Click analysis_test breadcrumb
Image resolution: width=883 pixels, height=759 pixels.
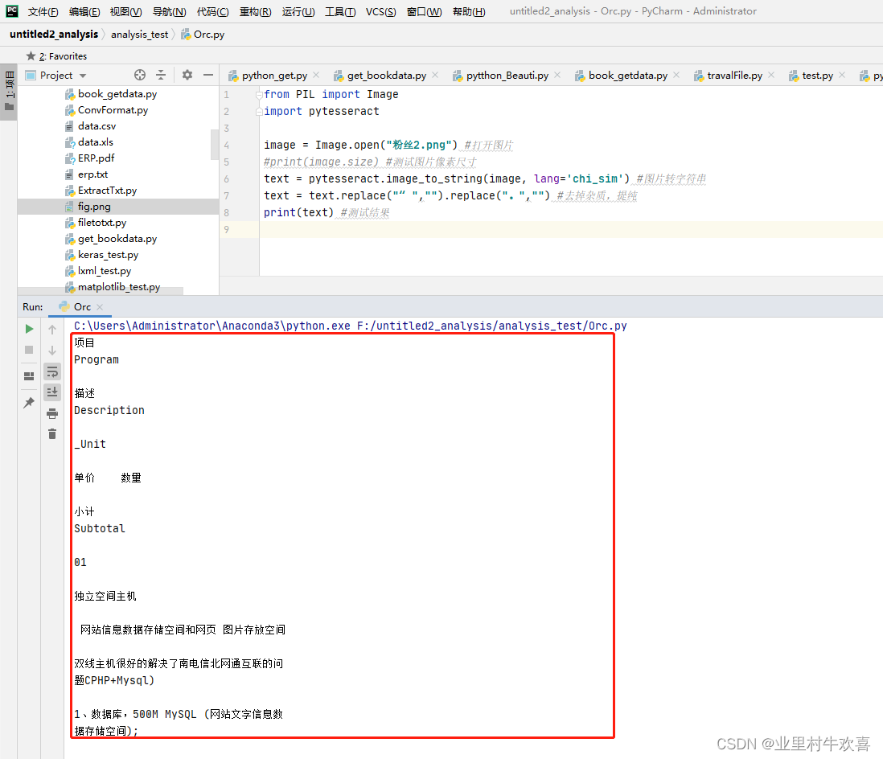point(140,35)
